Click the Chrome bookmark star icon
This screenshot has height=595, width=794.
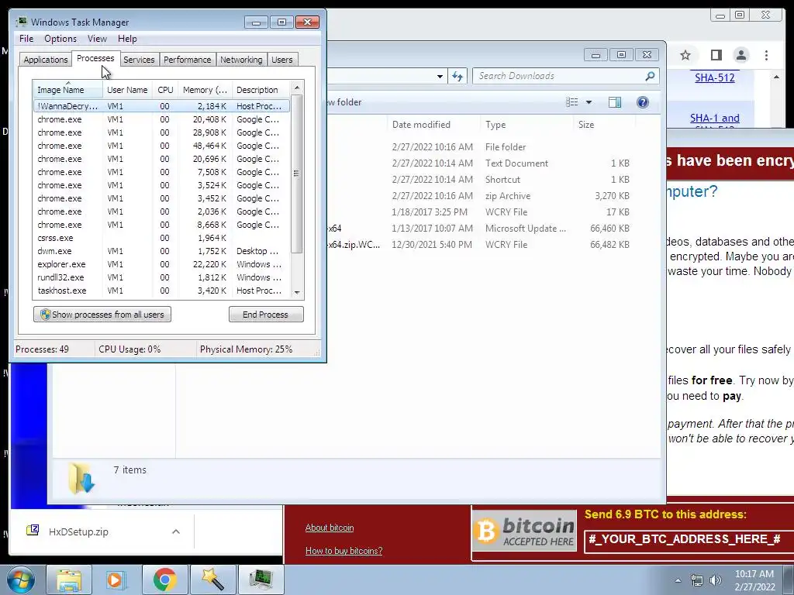685,55
